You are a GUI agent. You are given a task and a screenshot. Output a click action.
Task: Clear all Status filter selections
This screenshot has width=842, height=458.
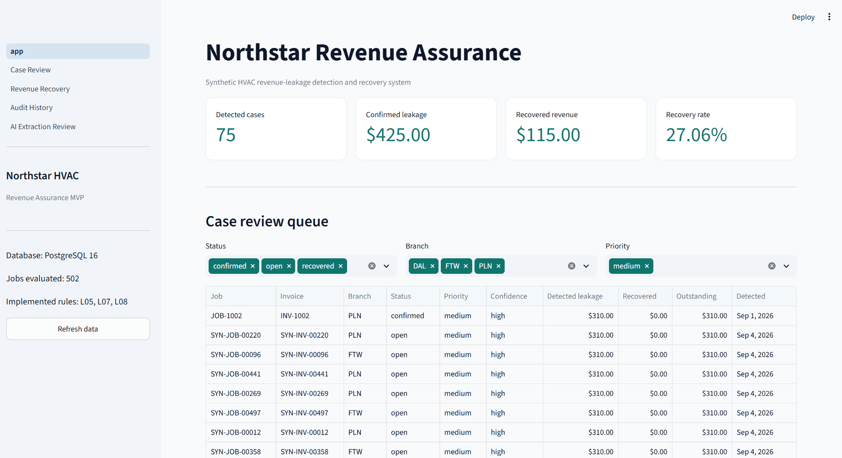372,266
